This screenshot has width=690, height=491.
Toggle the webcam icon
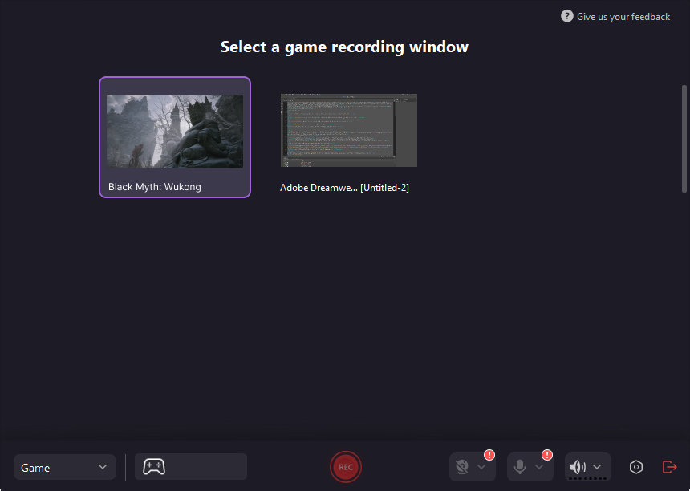(461, 467)
